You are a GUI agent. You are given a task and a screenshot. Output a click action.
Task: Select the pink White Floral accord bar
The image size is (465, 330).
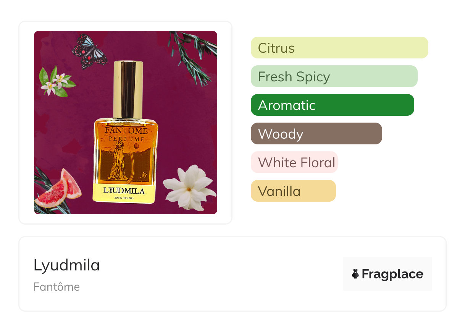(x=294, y=162)
